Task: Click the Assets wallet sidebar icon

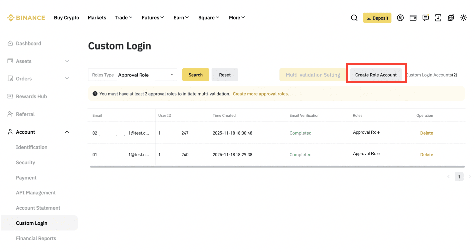Action: pos(10,61)
